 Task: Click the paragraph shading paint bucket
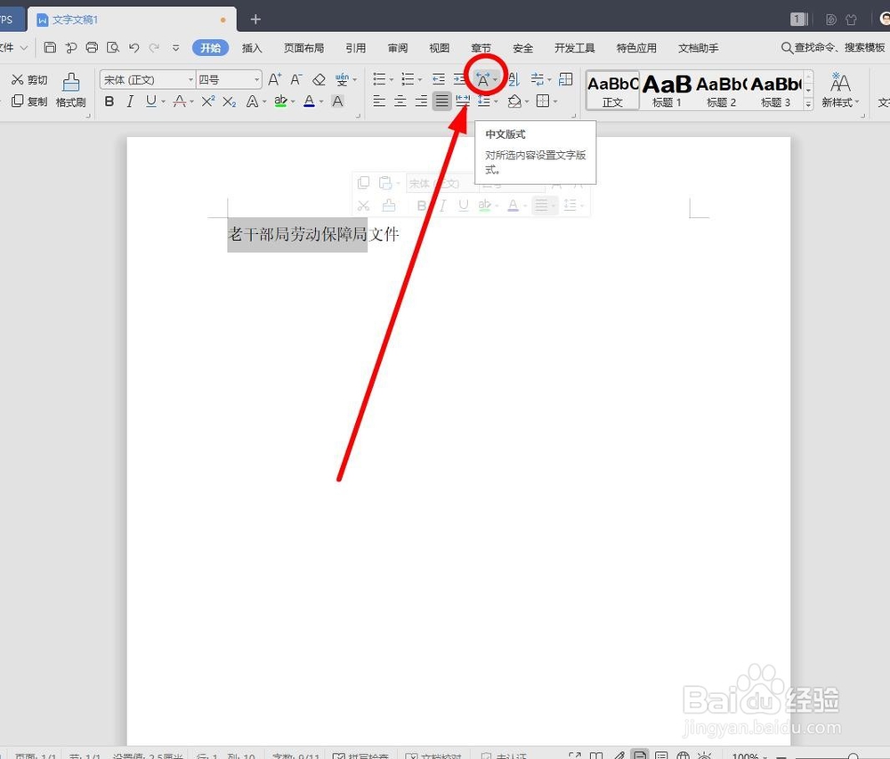click(514, 101)
